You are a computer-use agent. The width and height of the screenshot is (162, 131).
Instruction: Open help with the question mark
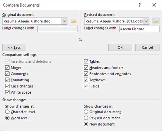pos(139,5)
